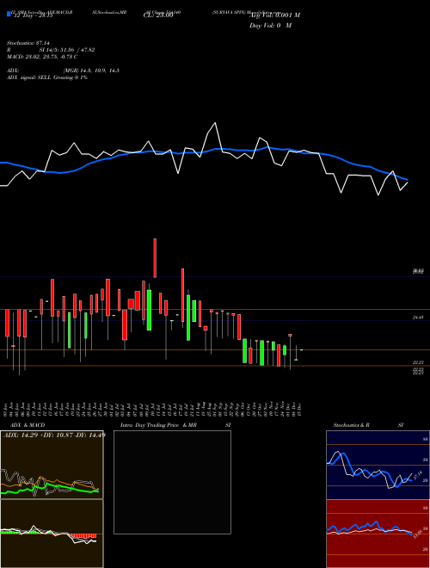
Task: Click the '24.48' price axis label
Action: click(418, 318)
